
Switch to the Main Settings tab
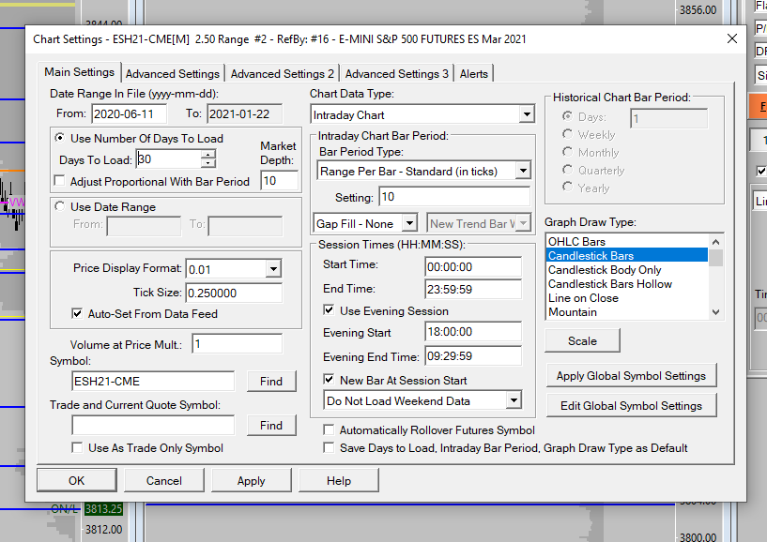tap(79, 72)
